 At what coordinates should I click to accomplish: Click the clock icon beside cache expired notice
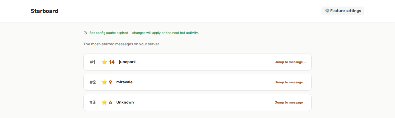pyautogui.click(x=85, y=33)
